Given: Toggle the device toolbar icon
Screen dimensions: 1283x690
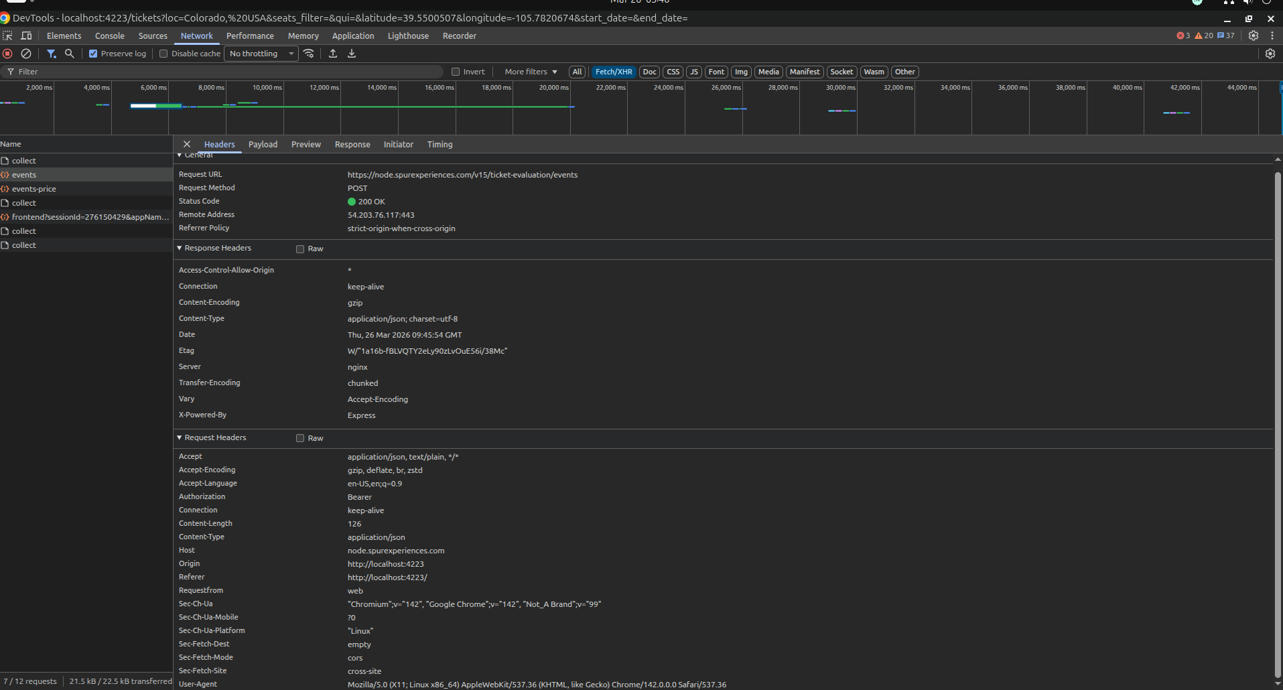Looking at the screenshot, I should point(27,36).
